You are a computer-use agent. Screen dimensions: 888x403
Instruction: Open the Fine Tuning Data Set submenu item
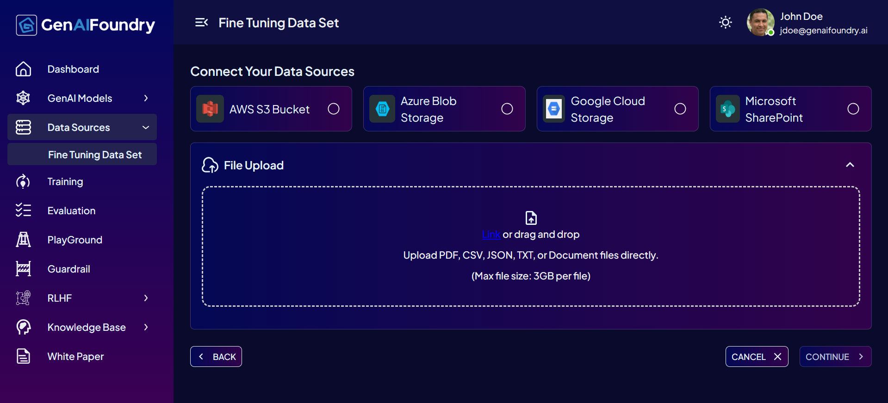point(82,155)
